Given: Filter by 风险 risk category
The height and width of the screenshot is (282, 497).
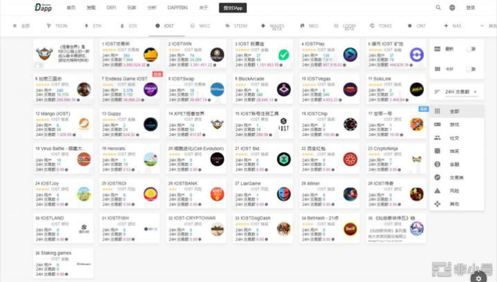Looking at the screenshot, I should (x=457, y=191).
